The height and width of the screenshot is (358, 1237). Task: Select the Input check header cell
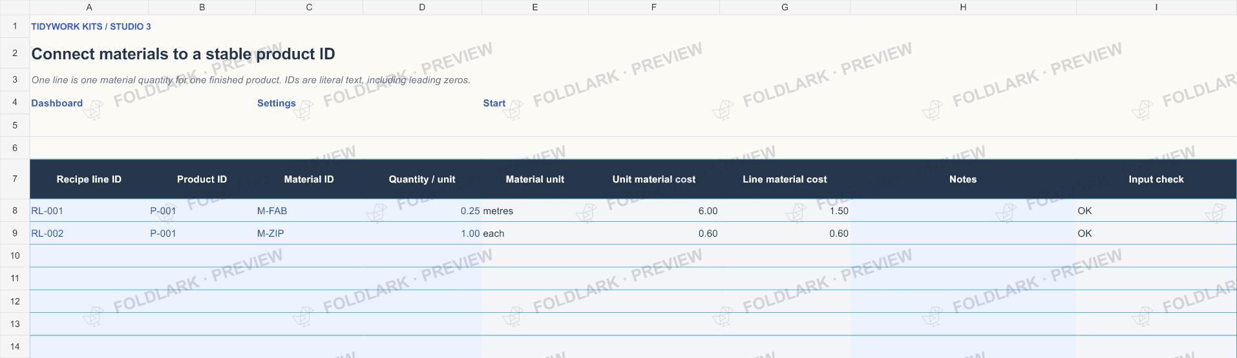1156,179
